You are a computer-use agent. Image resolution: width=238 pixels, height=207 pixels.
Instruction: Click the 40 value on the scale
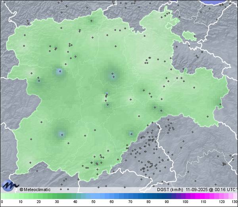point(75,202)
